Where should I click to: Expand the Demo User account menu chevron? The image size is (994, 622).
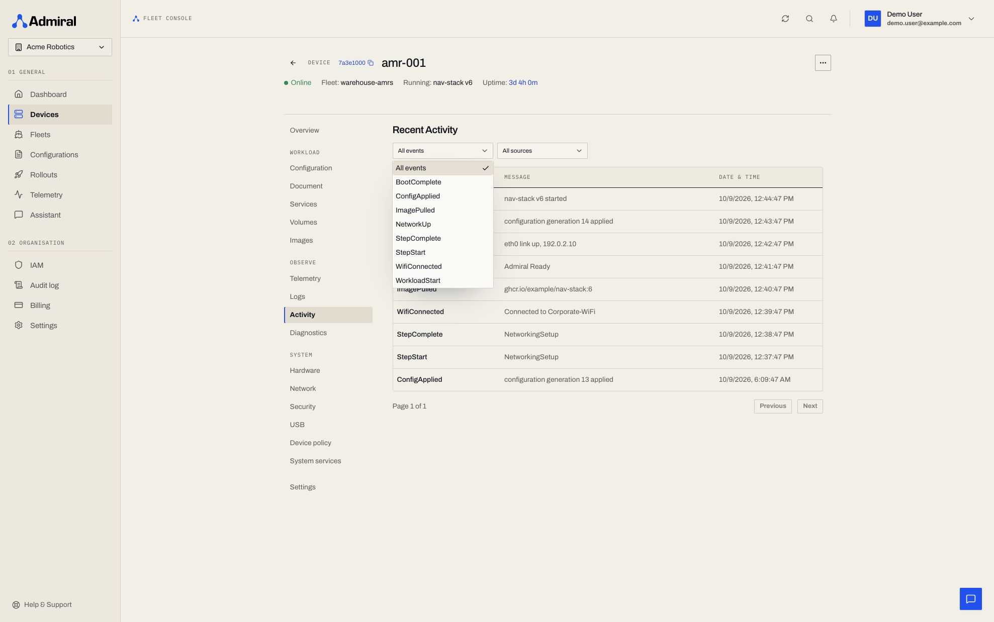(x=971, y=19)
